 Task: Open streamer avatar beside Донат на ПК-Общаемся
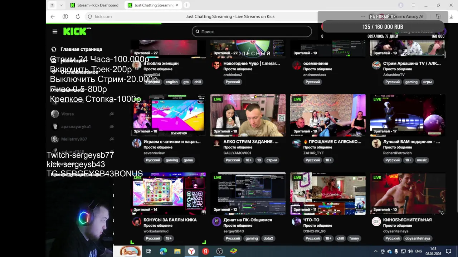pos(216,222)
